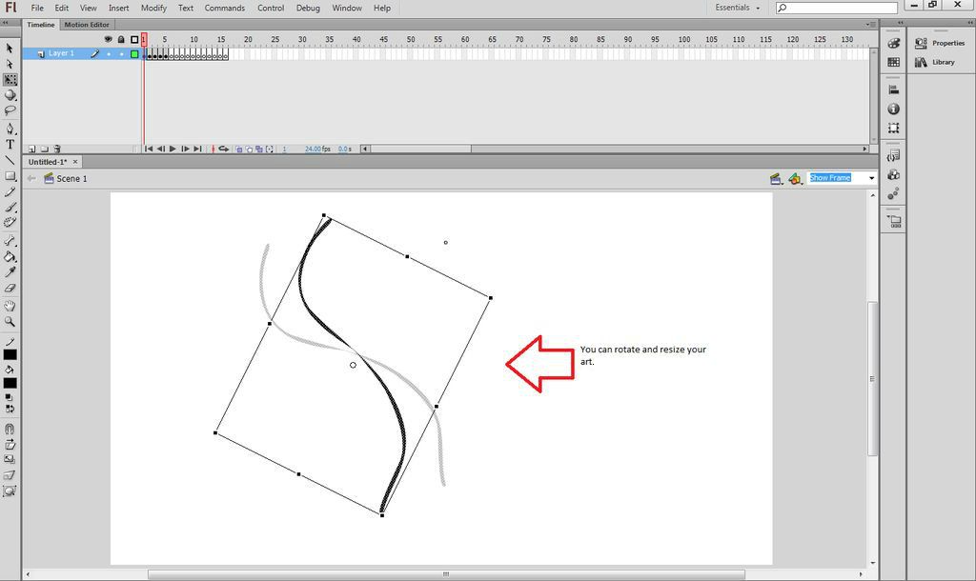976x581 pixels.
Task: Toggle Envelope transform option
Action: coord(10,491)
